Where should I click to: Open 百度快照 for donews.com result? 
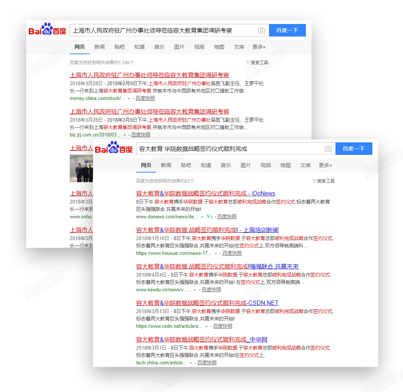[227, 216]
